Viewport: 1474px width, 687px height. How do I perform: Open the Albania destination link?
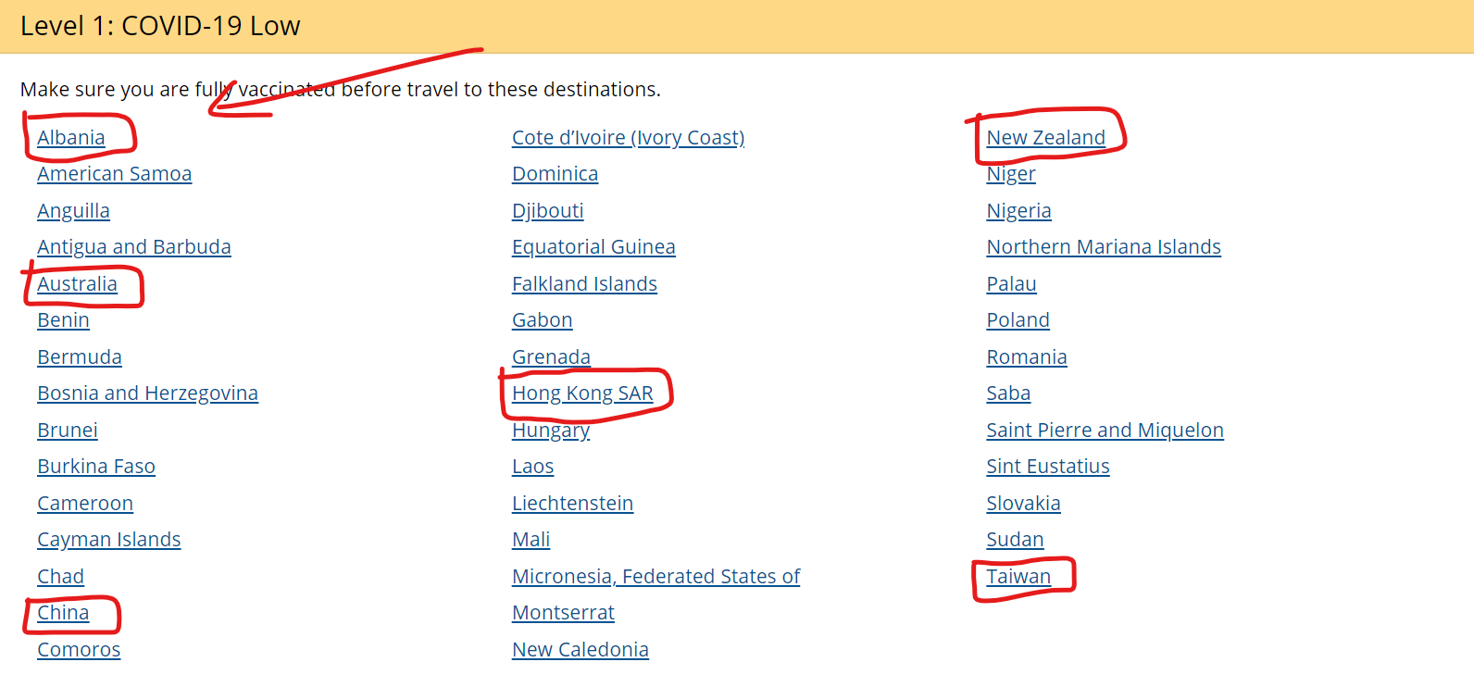point(70,138)
